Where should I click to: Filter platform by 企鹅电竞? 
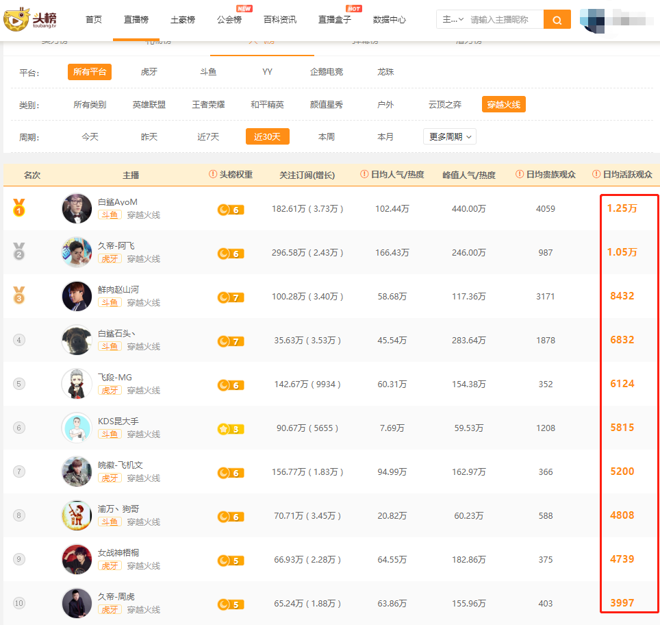327,72
